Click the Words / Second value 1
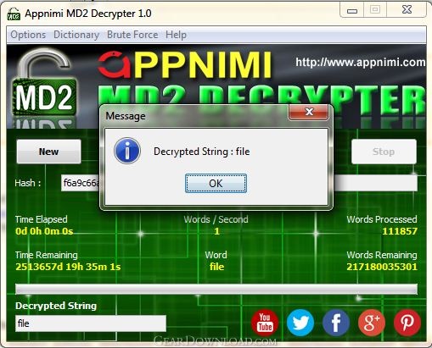432x348 pixels. [216, 231]
